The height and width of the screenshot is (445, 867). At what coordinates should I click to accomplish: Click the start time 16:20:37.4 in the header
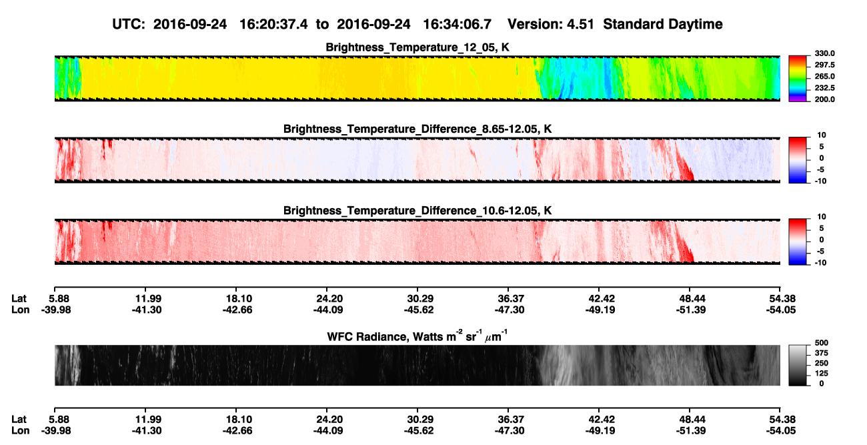pyautogui.click(x=275, y=25)
